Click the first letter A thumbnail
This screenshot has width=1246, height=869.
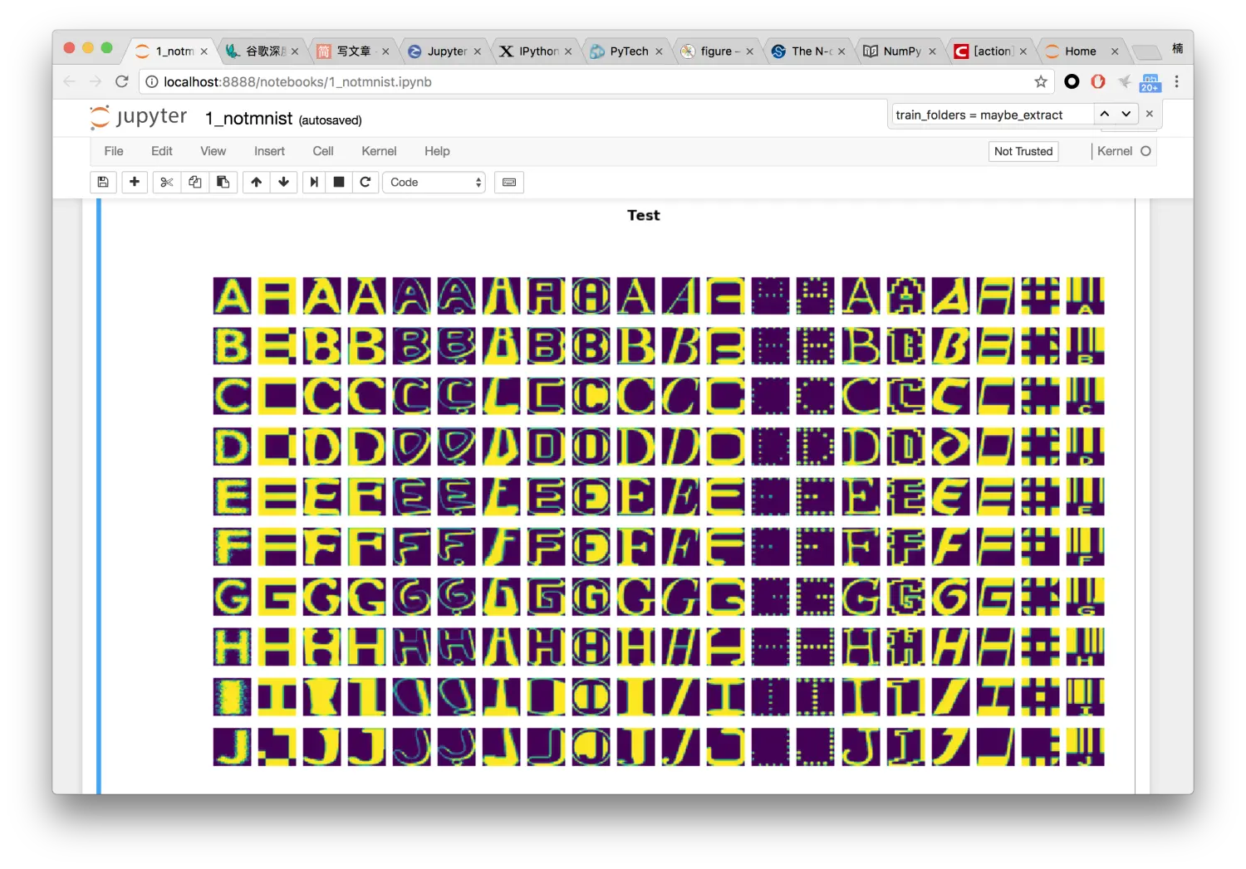[232, 295]
